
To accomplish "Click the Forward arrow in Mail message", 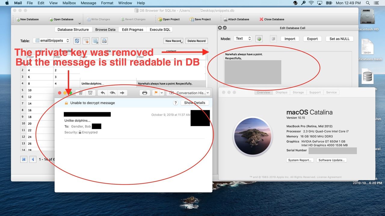I will (122, 93).
